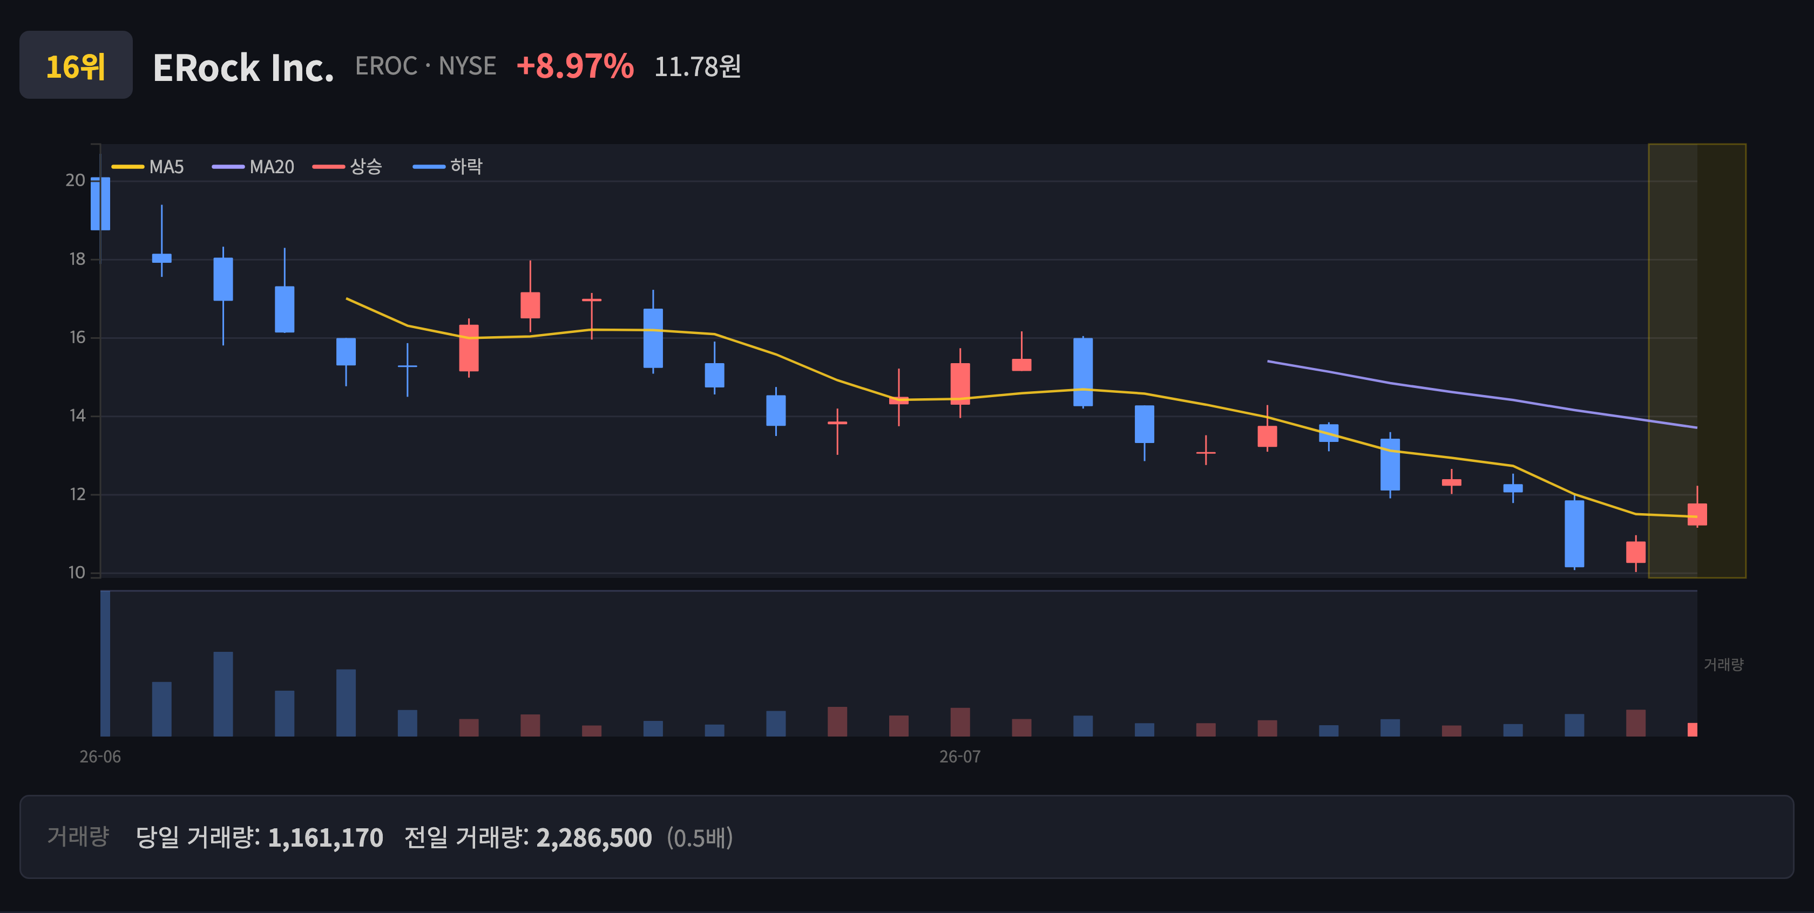
Task: Click the price axis label 14
Action: (x=77, y=416)
